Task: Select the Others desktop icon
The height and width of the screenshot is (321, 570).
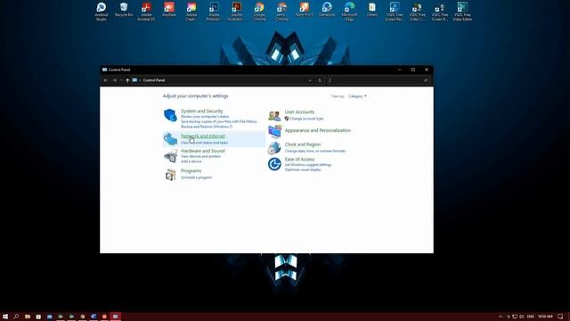Action: pos(372,10)
